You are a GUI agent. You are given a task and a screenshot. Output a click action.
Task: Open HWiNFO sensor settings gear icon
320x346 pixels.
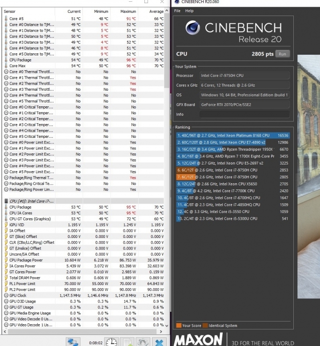tap(143, 342)
